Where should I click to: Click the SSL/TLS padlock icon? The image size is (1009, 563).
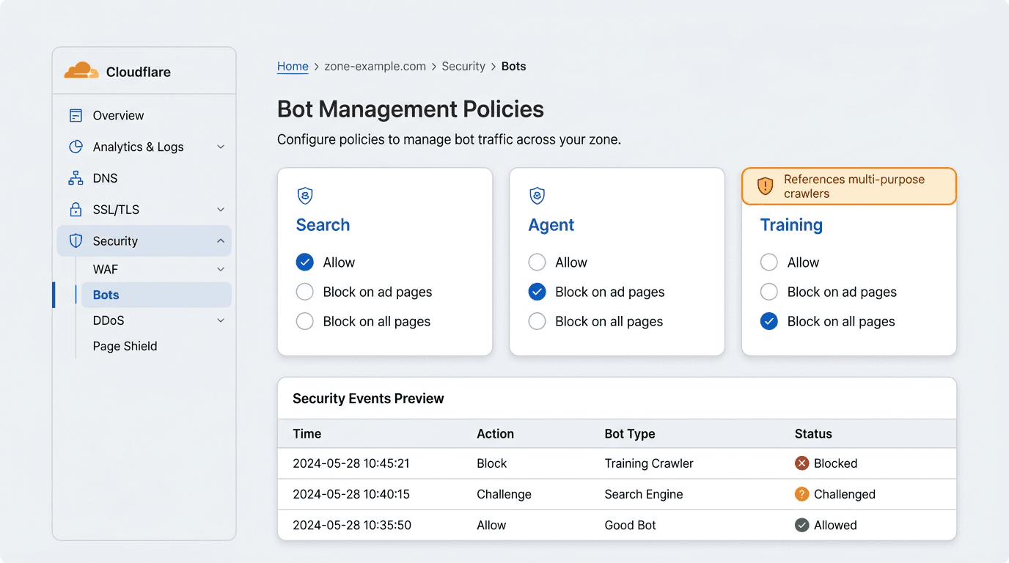click(76, 210)
